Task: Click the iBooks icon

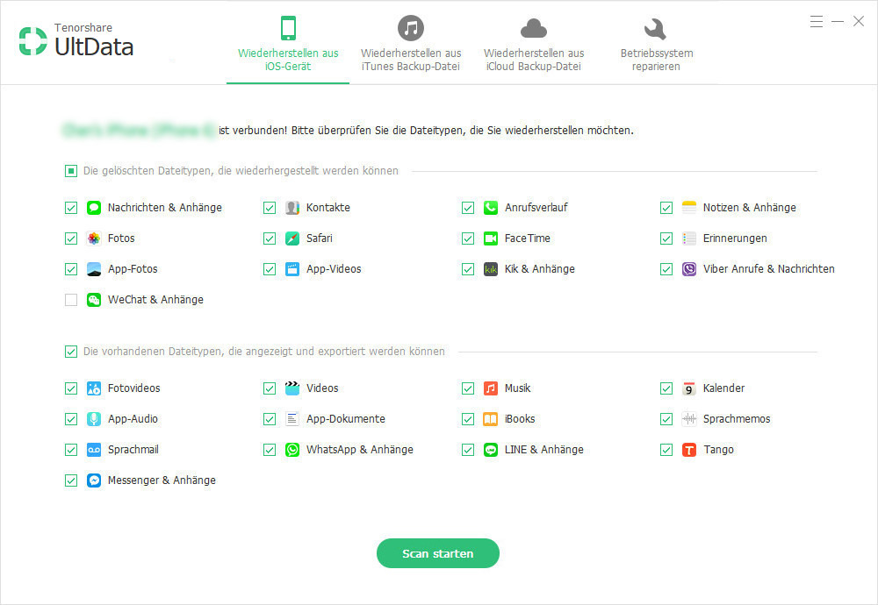Action: [x=491, y=419]
